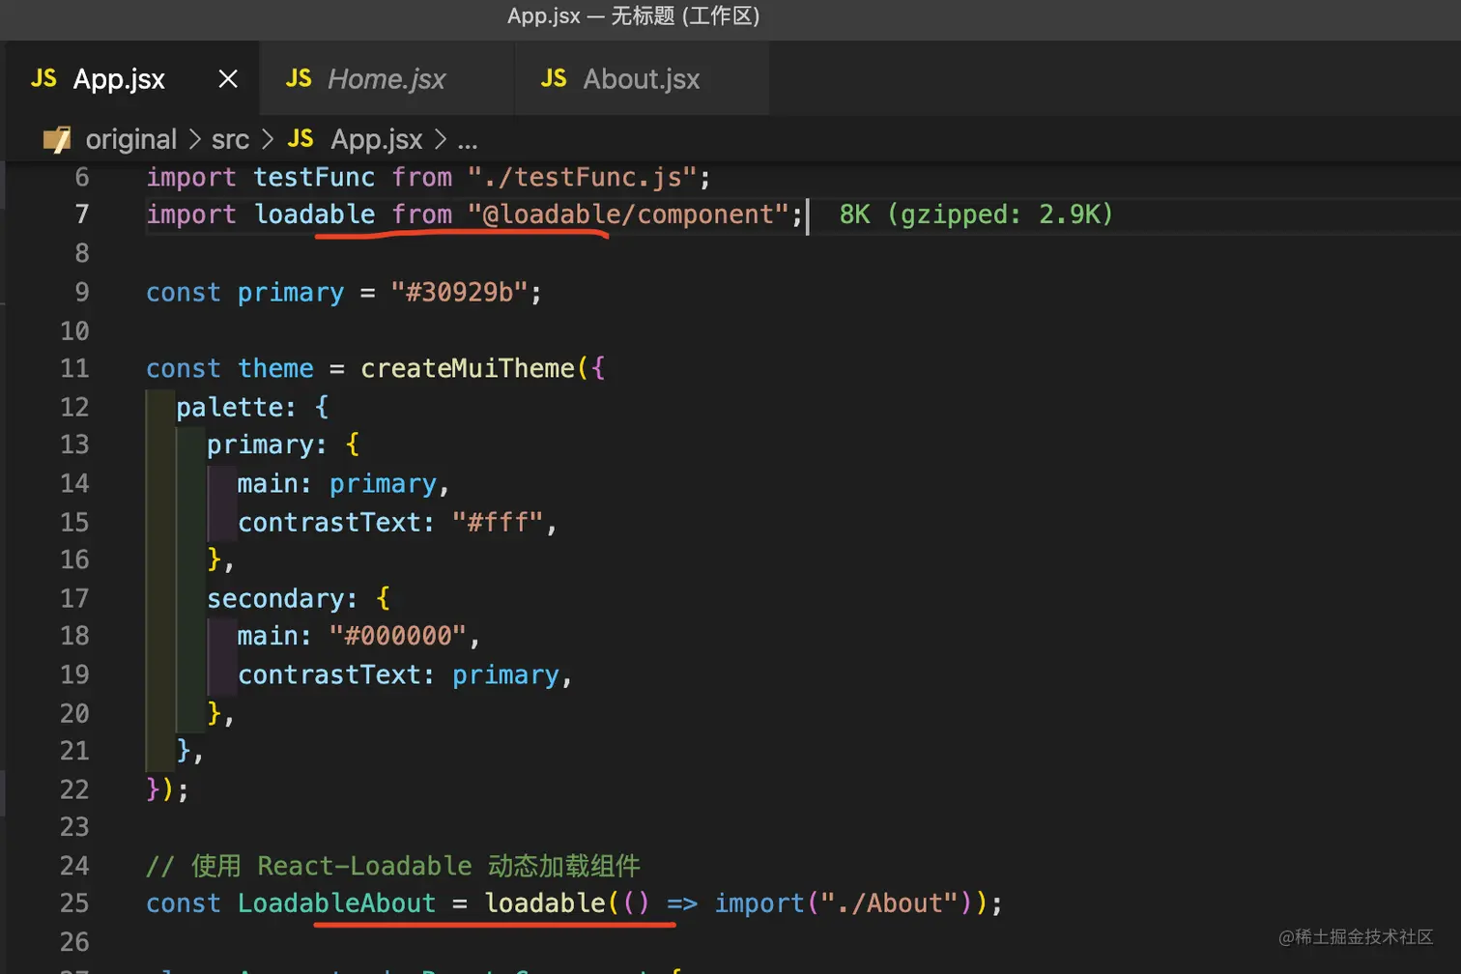Click the "@loadable/component" import path
Image resolution: width=1461 pixels, height=974 pixels.
pyautogui.click(x=628, y=215)
